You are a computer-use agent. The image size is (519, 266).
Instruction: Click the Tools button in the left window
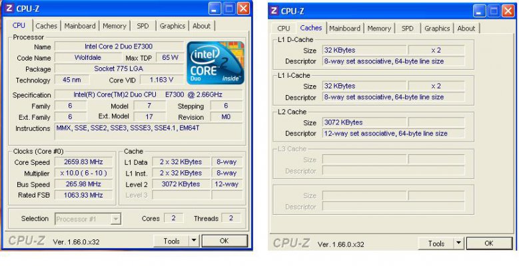click(171, 241)
